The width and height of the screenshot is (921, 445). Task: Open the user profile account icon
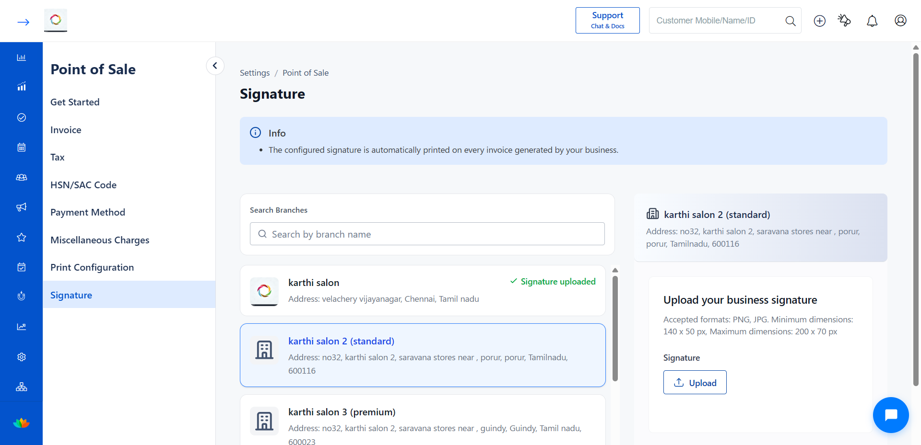(x=900, y=21)
